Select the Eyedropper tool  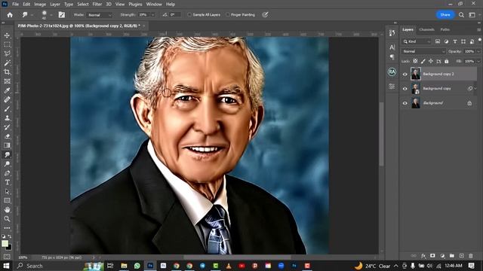click(x=7, y=90)
